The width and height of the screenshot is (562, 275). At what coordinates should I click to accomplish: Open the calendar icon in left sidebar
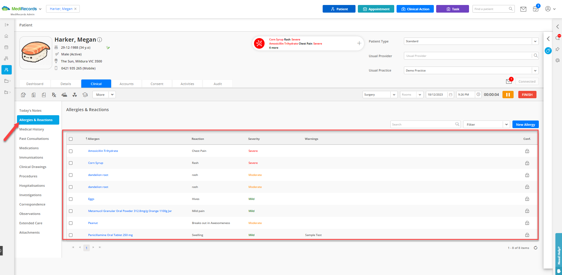(6, 47)
